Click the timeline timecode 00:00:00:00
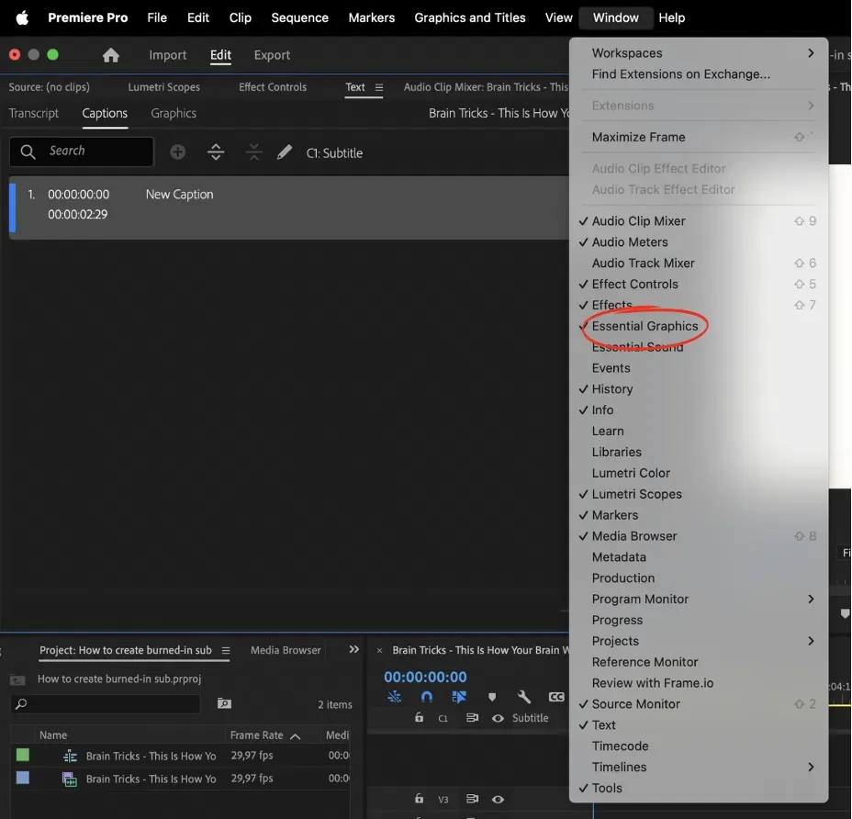Screen dimensions: 852x819 click(425, 678)
